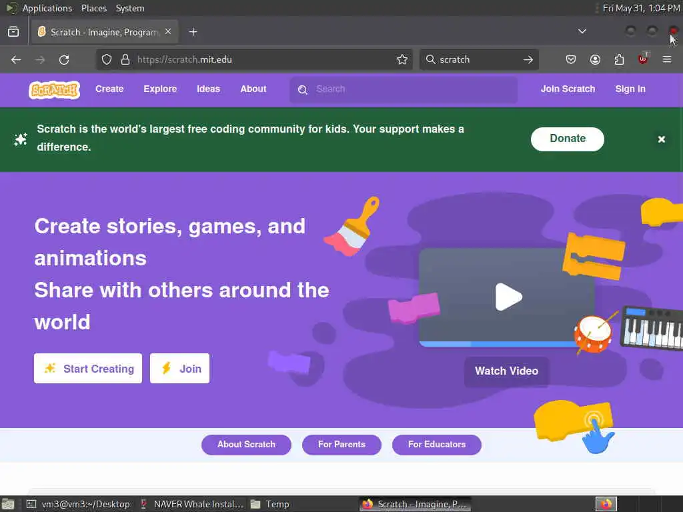Viewport: 683px width, 512px height.
Task: Click the Watch Video button
Action: (x=506, y=371)
